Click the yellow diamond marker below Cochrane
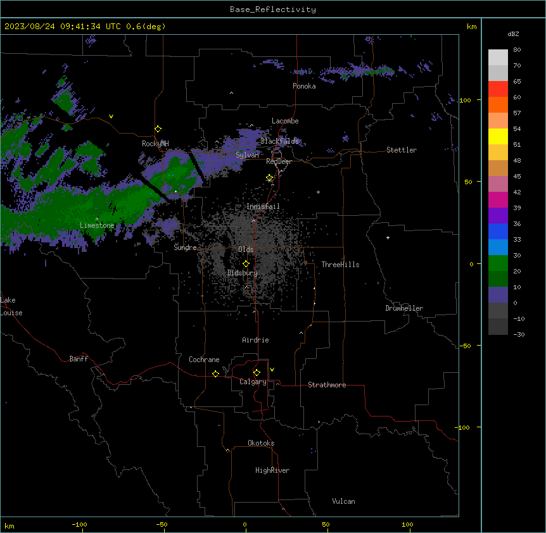The image size is (546, 533). tap(215, 373)
